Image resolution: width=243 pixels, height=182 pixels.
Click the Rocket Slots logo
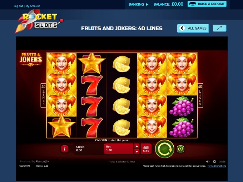point(39,21)
